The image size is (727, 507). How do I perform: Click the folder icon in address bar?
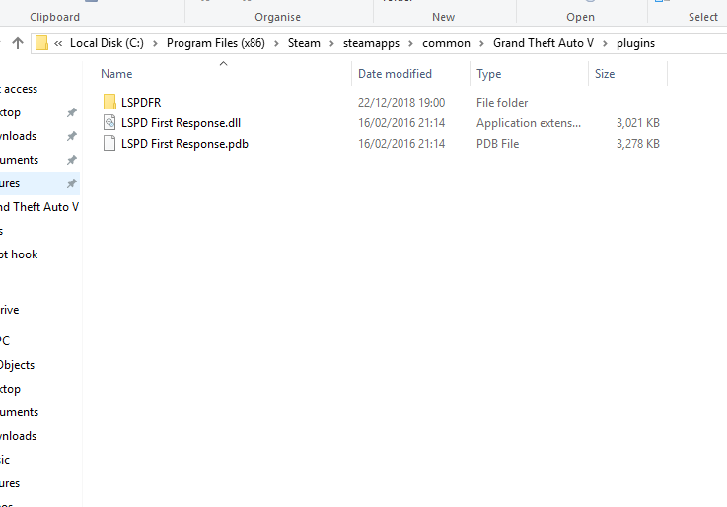point(41,43)
